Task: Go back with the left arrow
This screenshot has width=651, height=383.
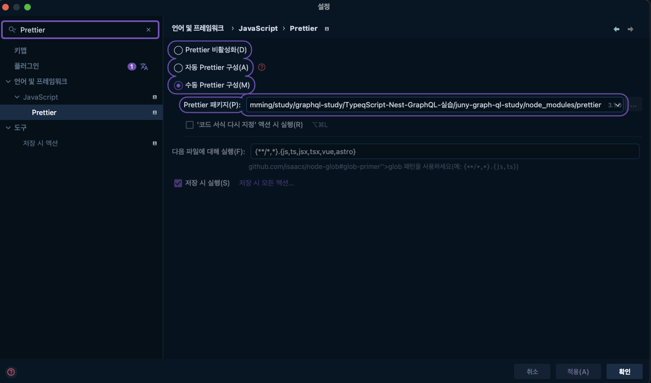Action: [x=616, y=29]
